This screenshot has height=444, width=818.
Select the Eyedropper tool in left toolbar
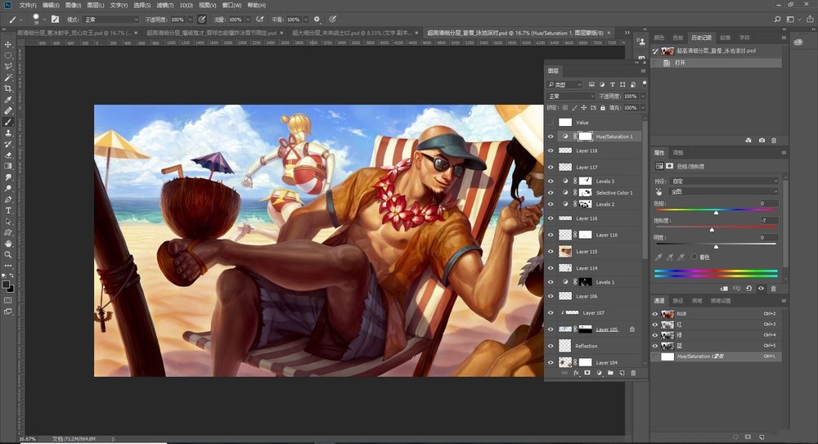tap(8, 100)
